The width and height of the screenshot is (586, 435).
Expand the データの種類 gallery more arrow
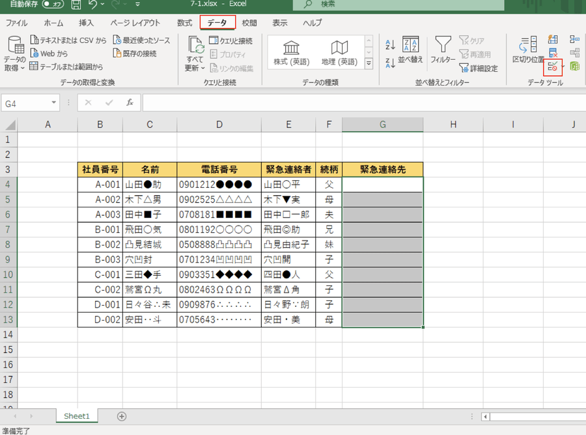click(369, 64)
